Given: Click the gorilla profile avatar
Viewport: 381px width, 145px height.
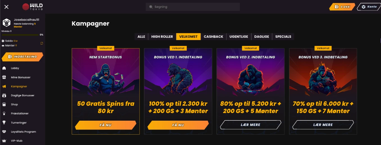Looking at the screenshot, I should tap(6, 23).
